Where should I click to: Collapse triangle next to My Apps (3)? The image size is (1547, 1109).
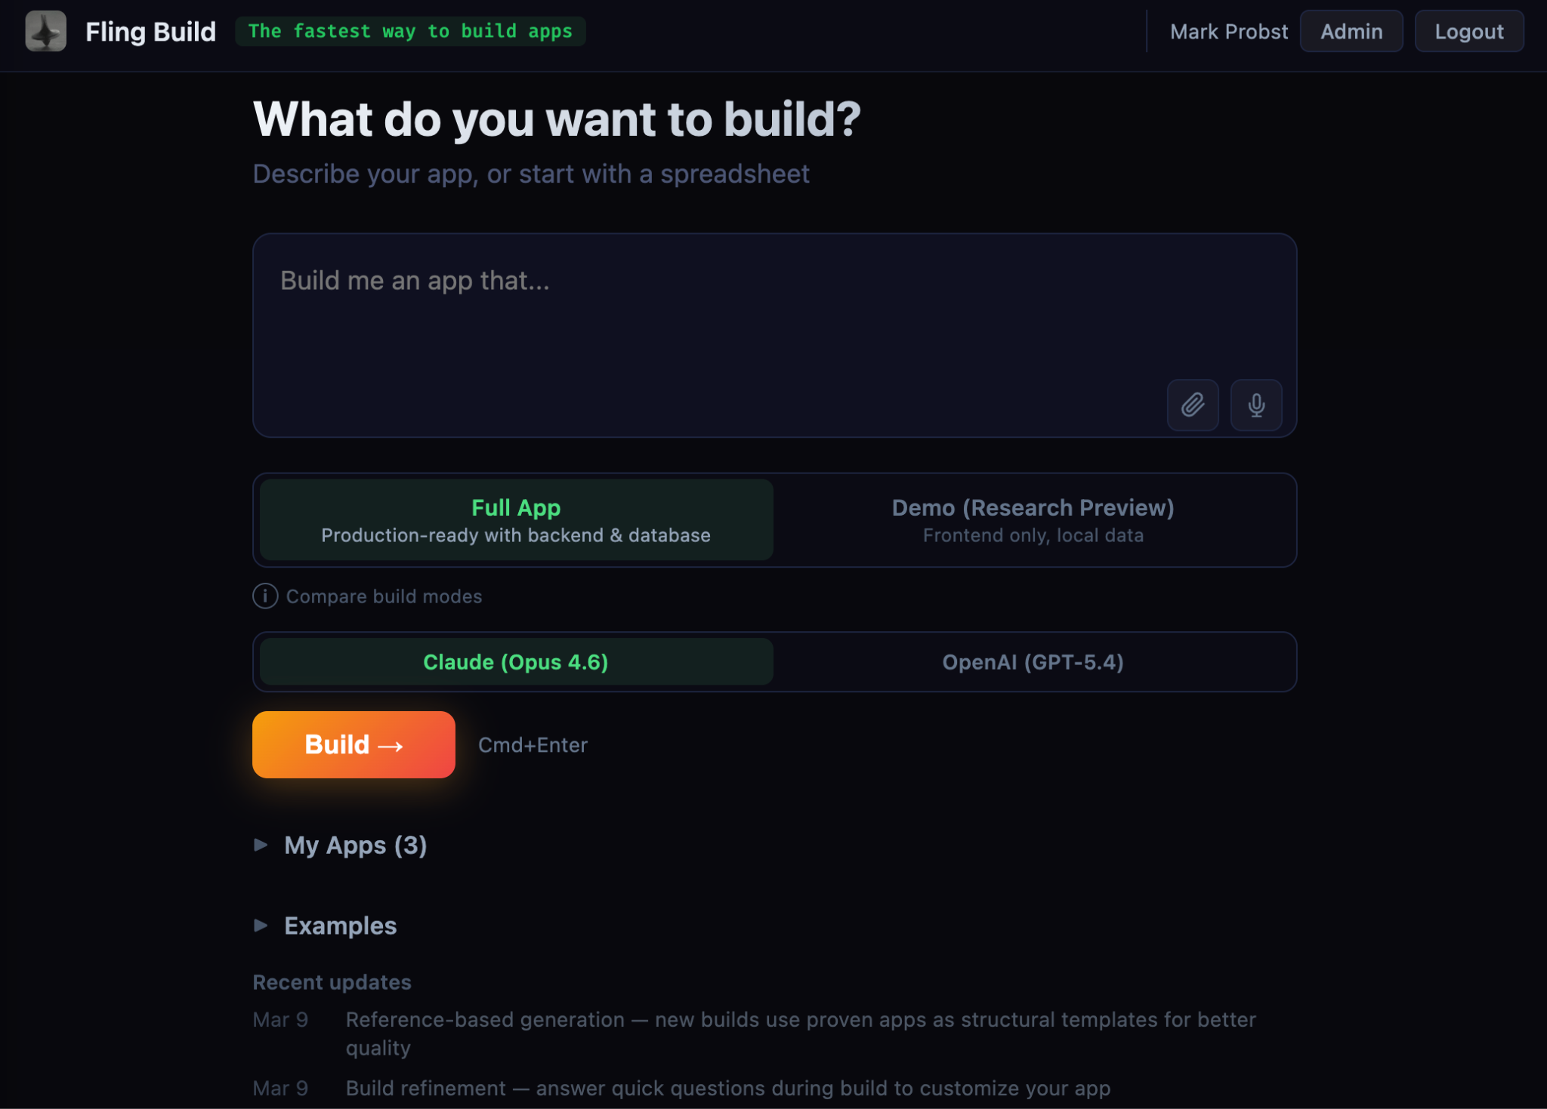coord(261,846)
